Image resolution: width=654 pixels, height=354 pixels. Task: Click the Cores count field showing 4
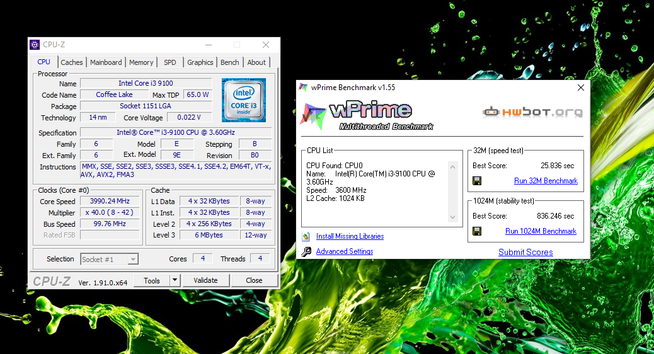[203, 258]
